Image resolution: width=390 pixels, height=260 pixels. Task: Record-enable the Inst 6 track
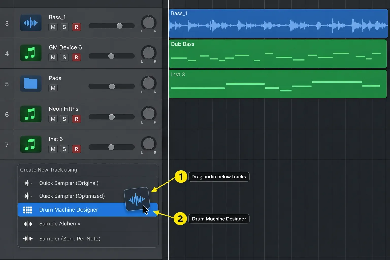[76, 149]
